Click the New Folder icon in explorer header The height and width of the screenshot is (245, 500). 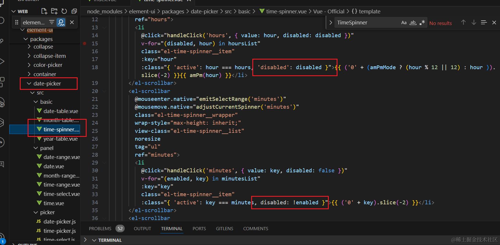[54, 11]
